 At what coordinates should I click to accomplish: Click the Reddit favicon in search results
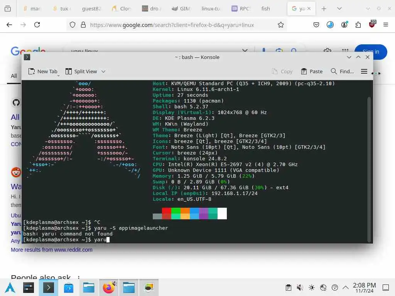[16, 172]
